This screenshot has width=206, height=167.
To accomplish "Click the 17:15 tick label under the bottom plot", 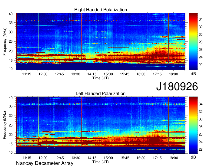I will pos(157,158).
